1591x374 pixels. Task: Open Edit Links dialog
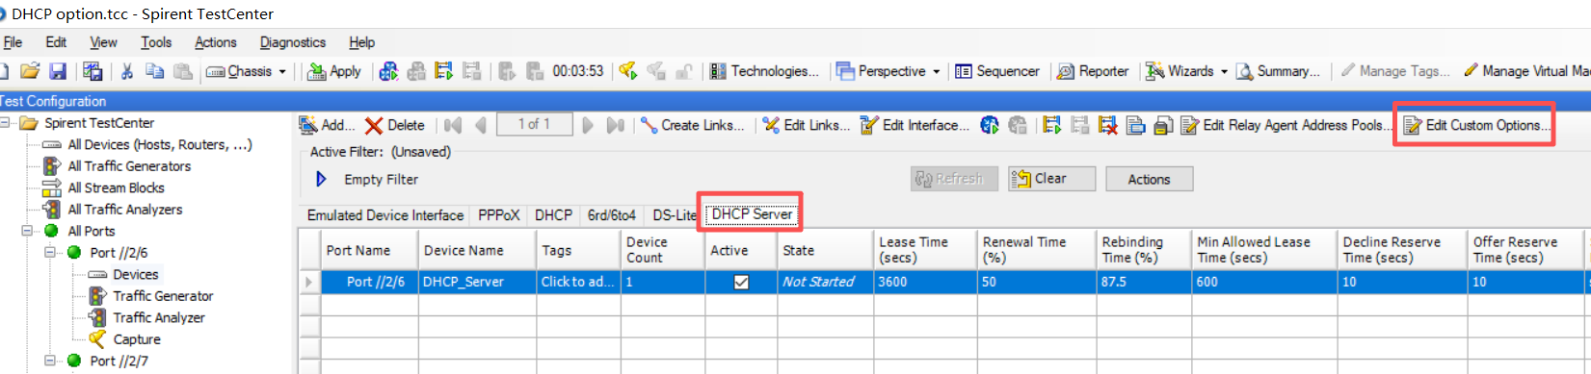[x=807, y=125]
